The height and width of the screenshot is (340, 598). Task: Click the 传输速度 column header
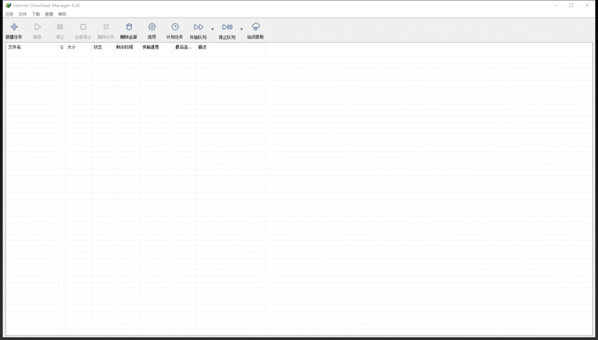click(x=157, y=47)
